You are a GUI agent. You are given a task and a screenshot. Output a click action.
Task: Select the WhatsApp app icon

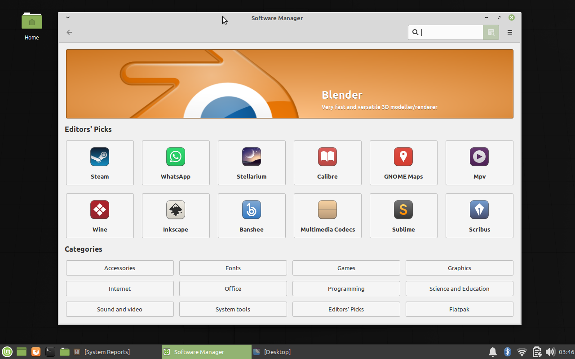175,162
